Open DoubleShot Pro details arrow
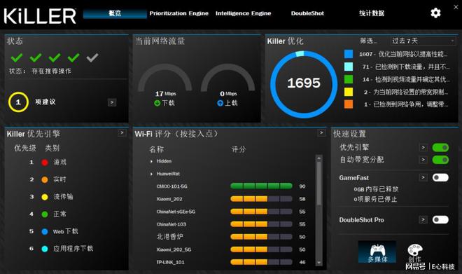Image resolution: width=462 pixels, height=274 pixels. pyautogui.click(x=423, y=220)
